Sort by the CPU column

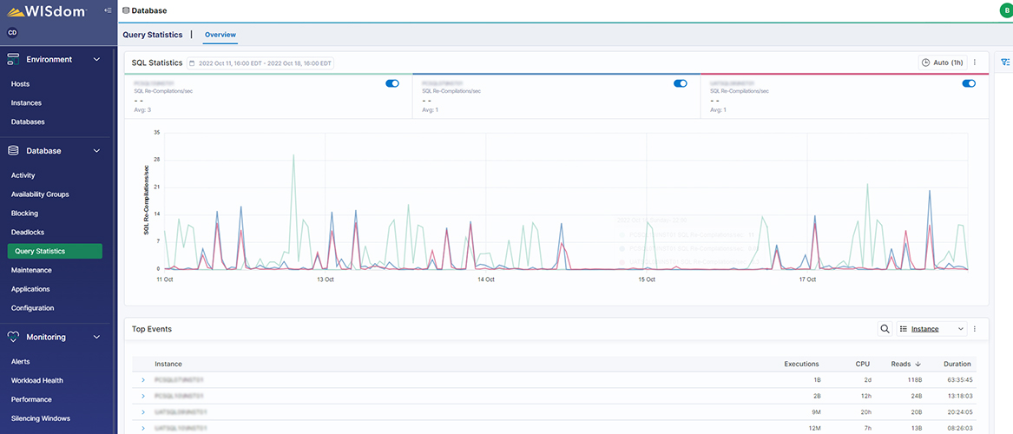pos(863,365)
